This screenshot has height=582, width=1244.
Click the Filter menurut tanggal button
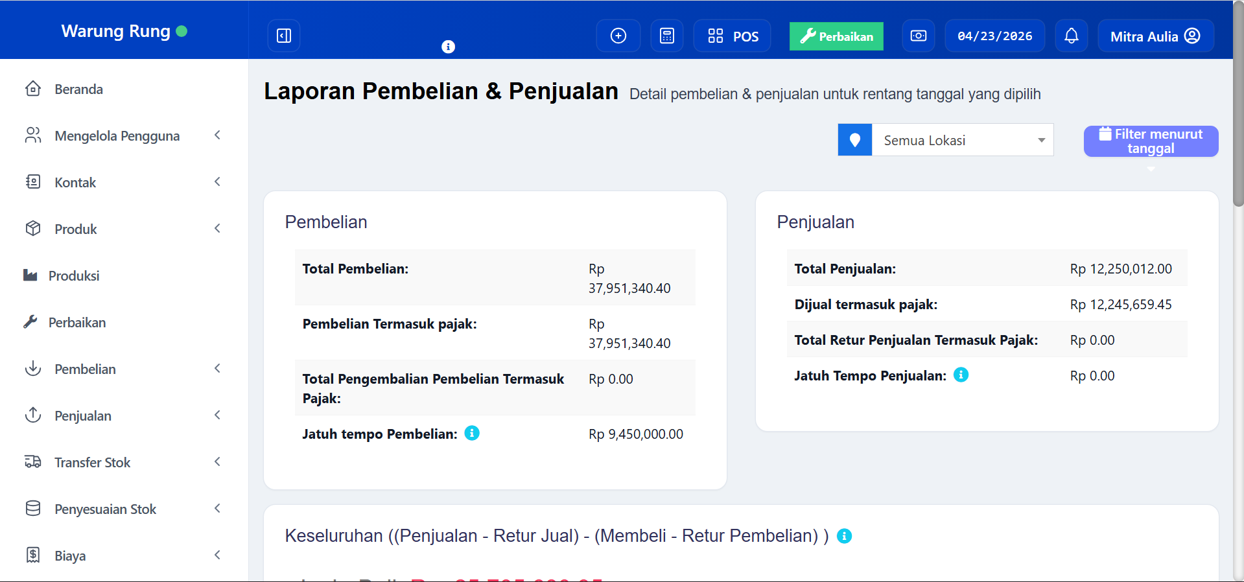(x=1151, y=141)
